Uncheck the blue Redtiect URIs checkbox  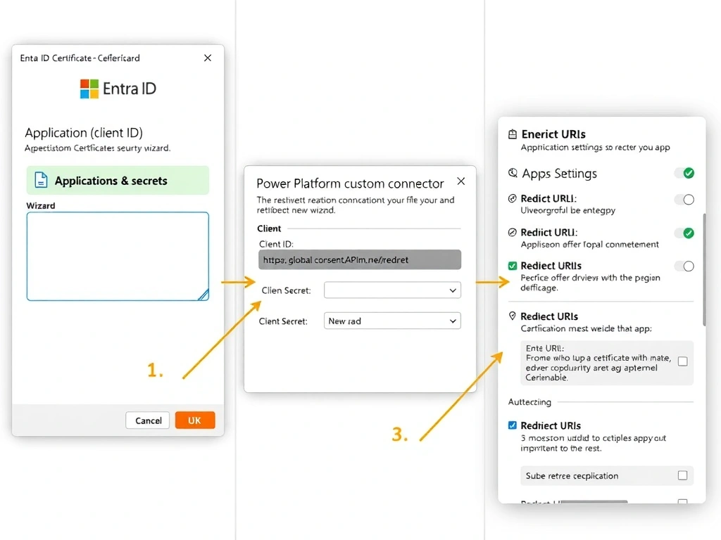(x=513, y=425)
